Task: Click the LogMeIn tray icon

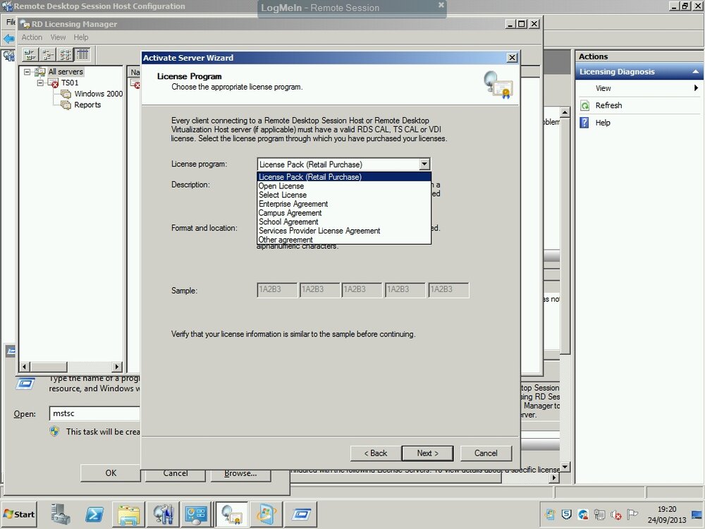Action: click(x=583, y=515)
